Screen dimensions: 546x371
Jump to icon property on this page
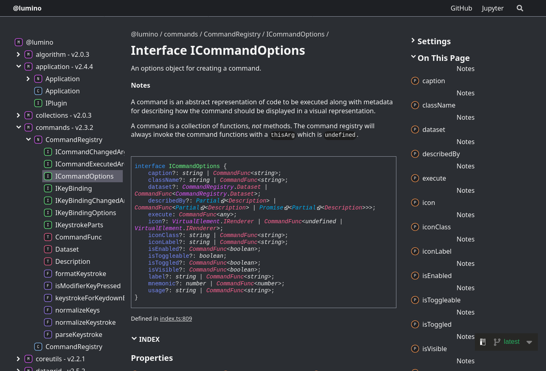(x=429, y=203)
